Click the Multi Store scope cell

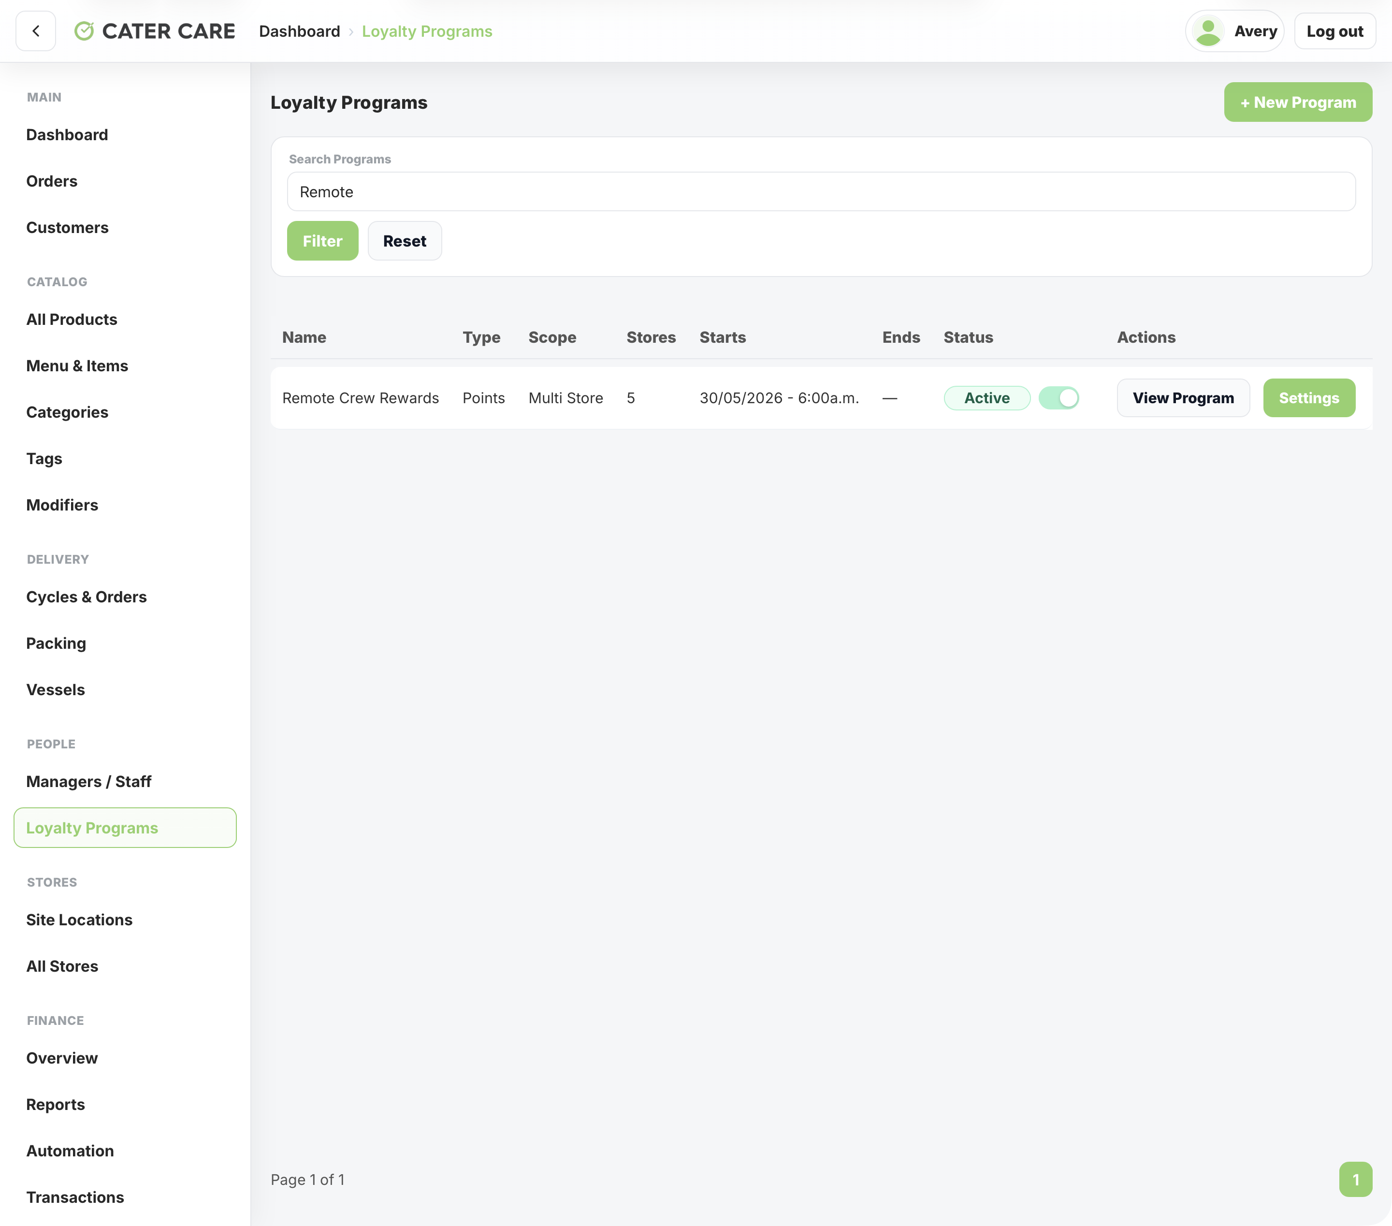click(565, 398)
